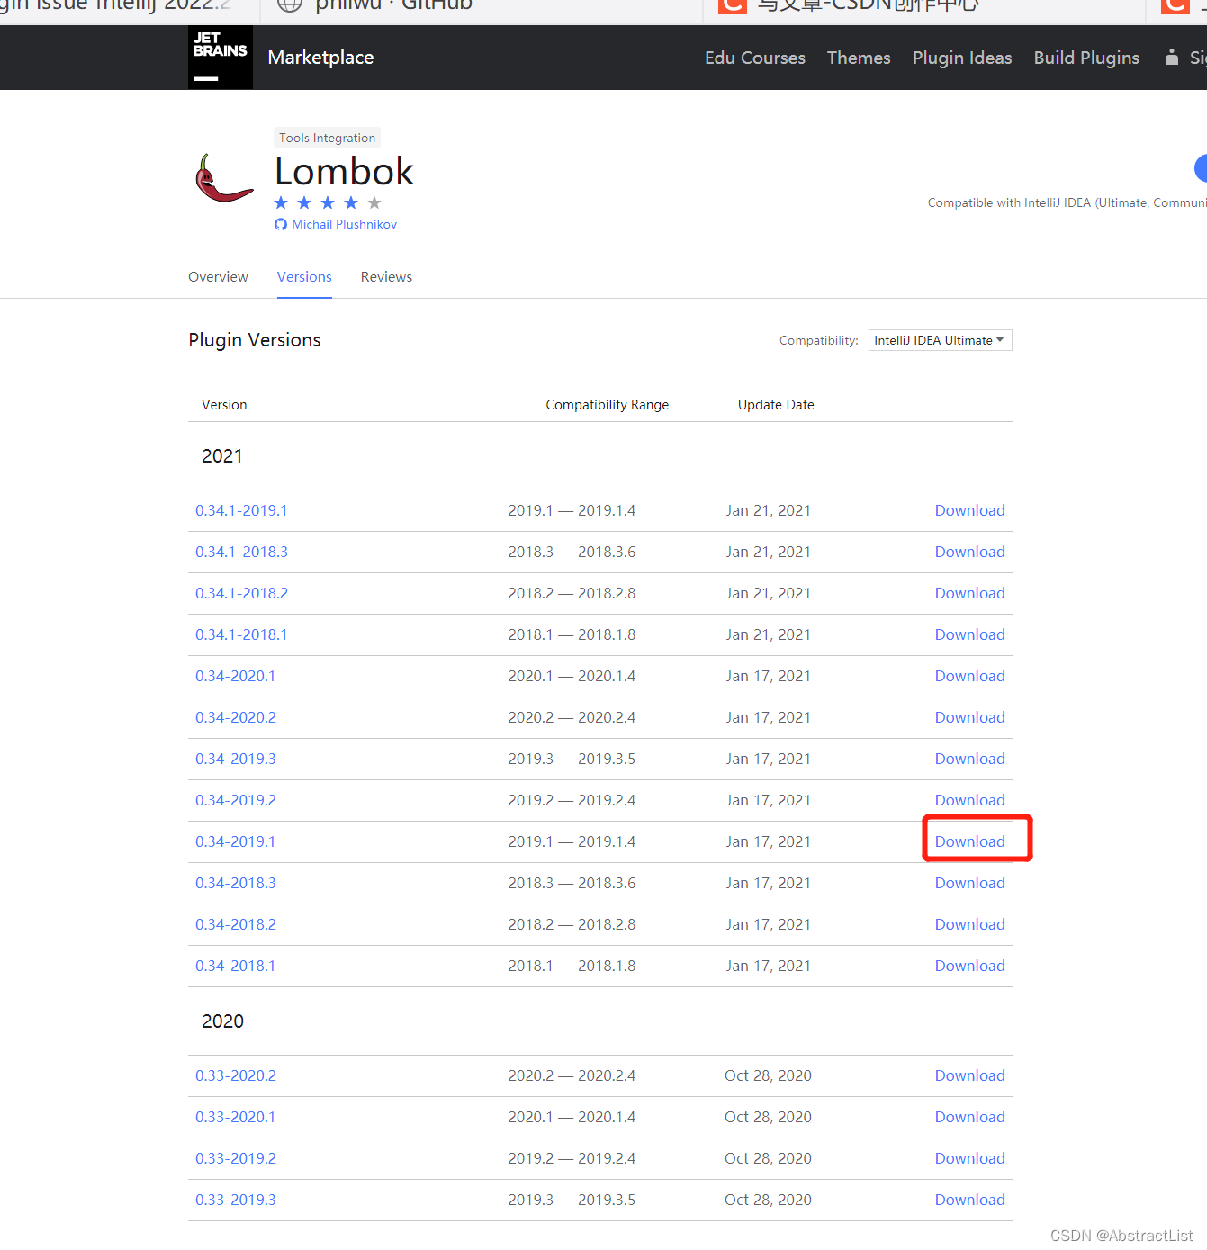Image resolution: width=1207 pixels, height=1250 pixels.
Task: Click the GitHub icon next to Michail Plushnikov
Action: click(281, 224)
